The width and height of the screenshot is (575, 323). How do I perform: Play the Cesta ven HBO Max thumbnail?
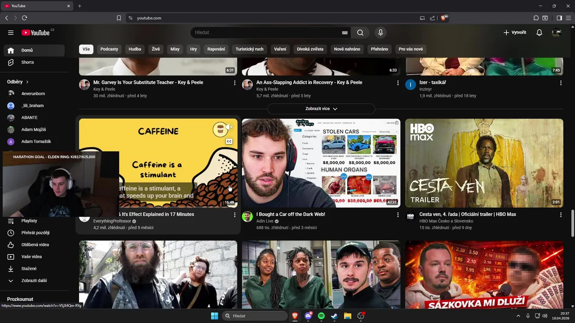tap(484, 163)
